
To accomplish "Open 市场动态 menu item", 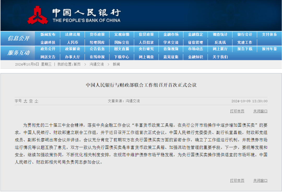I will tap(196, 49).
